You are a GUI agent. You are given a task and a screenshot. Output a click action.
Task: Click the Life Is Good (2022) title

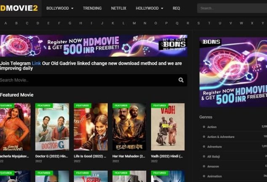[x=90, y=156]
